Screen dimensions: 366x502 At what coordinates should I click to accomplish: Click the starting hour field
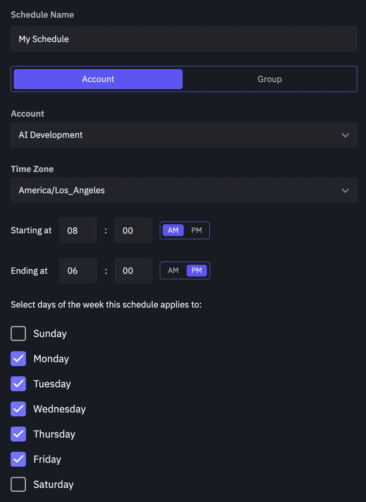(78, 231)
